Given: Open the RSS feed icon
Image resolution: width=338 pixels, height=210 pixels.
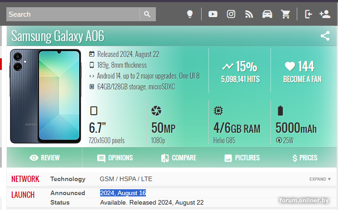Looking at the screenshot, I should (249, 14).
